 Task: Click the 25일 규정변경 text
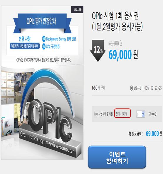pos(53,46)
